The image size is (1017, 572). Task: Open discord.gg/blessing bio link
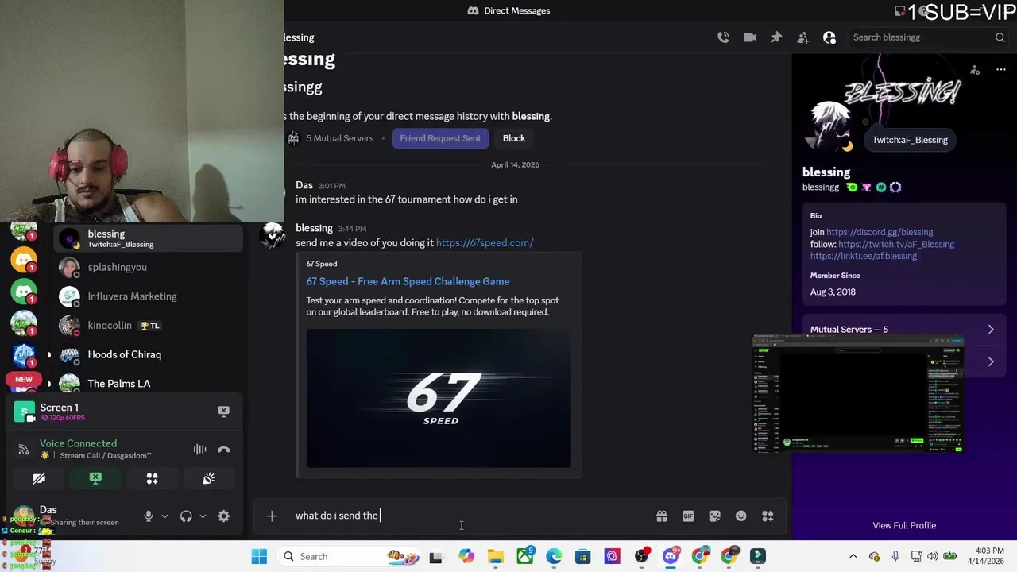pyautogui.click(x=880, y=232)
